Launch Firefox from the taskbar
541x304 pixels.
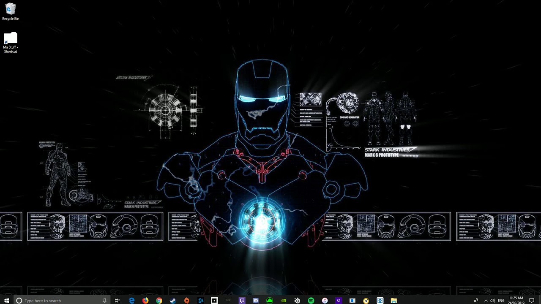(145, 300)
